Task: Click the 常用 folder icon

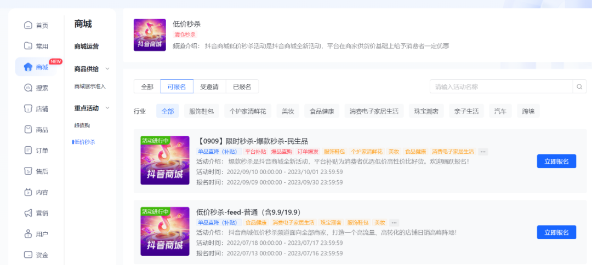Action: coord(28,46)
